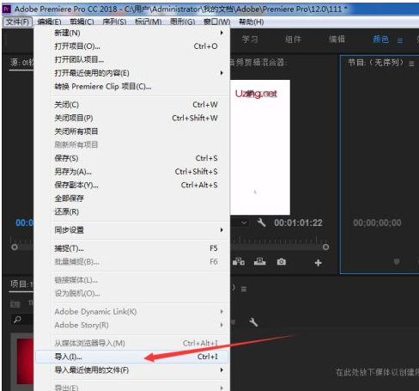This screenshot has width=419, height=391.
Task: Click the source scrub bar right handle
Action: click(x=325, y=247)
